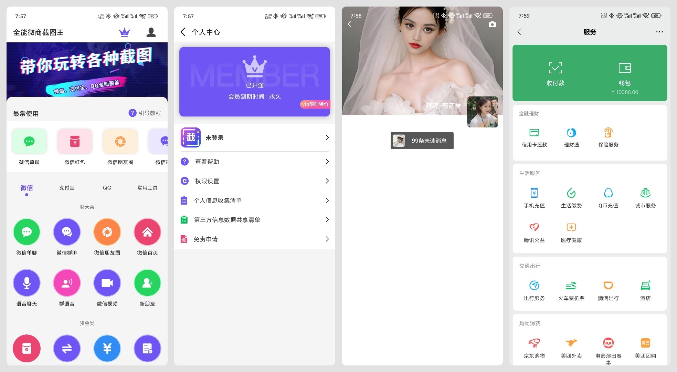Open 保险服务
The width and height of the screenshot is (677, 372).
[x=608, y=137]
